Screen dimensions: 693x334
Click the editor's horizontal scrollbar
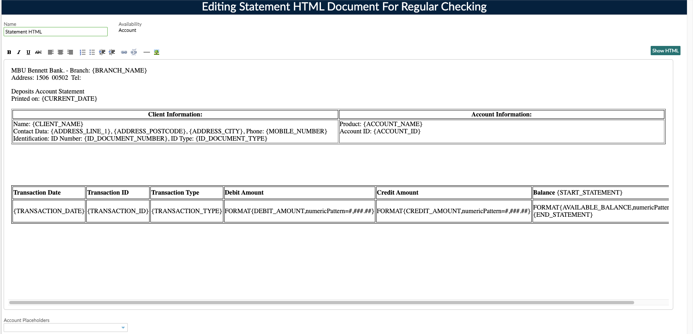click(321, 302)
